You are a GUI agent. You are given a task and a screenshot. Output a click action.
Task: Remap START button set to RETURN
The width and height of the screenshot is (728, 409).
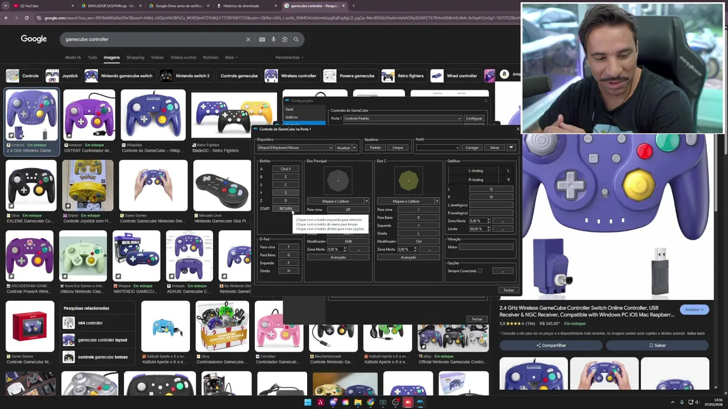[x=286, y=208]
